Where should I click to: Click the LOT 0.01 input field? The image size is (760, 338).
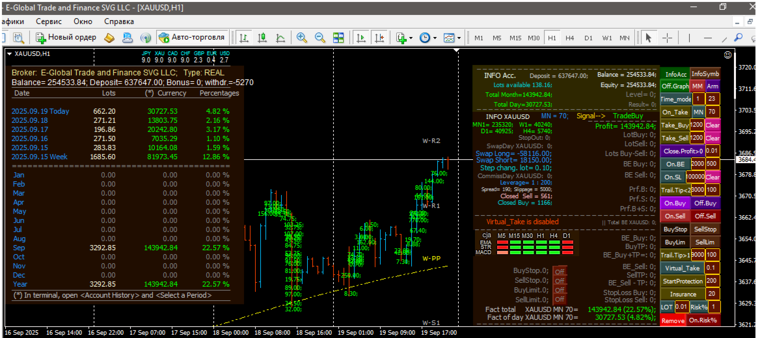[x=681, y=307]
